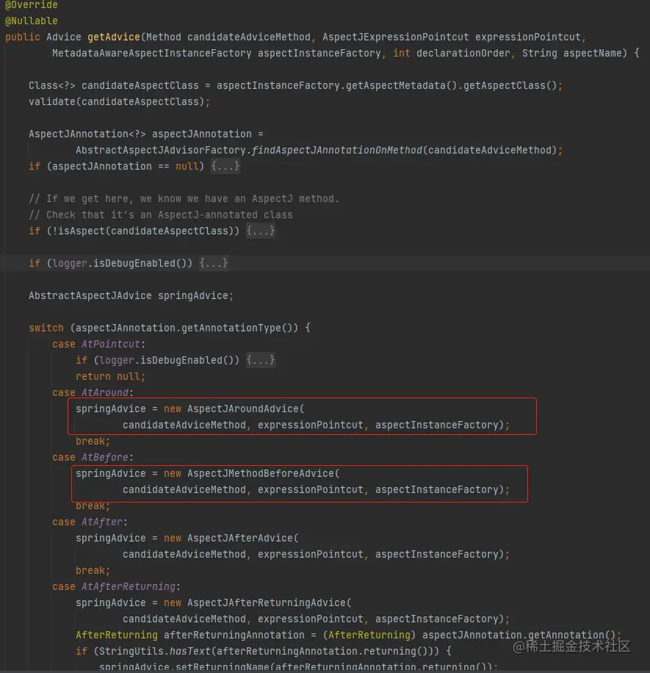Click the validate(candidateAspectClass) statement

pos(119,101)
